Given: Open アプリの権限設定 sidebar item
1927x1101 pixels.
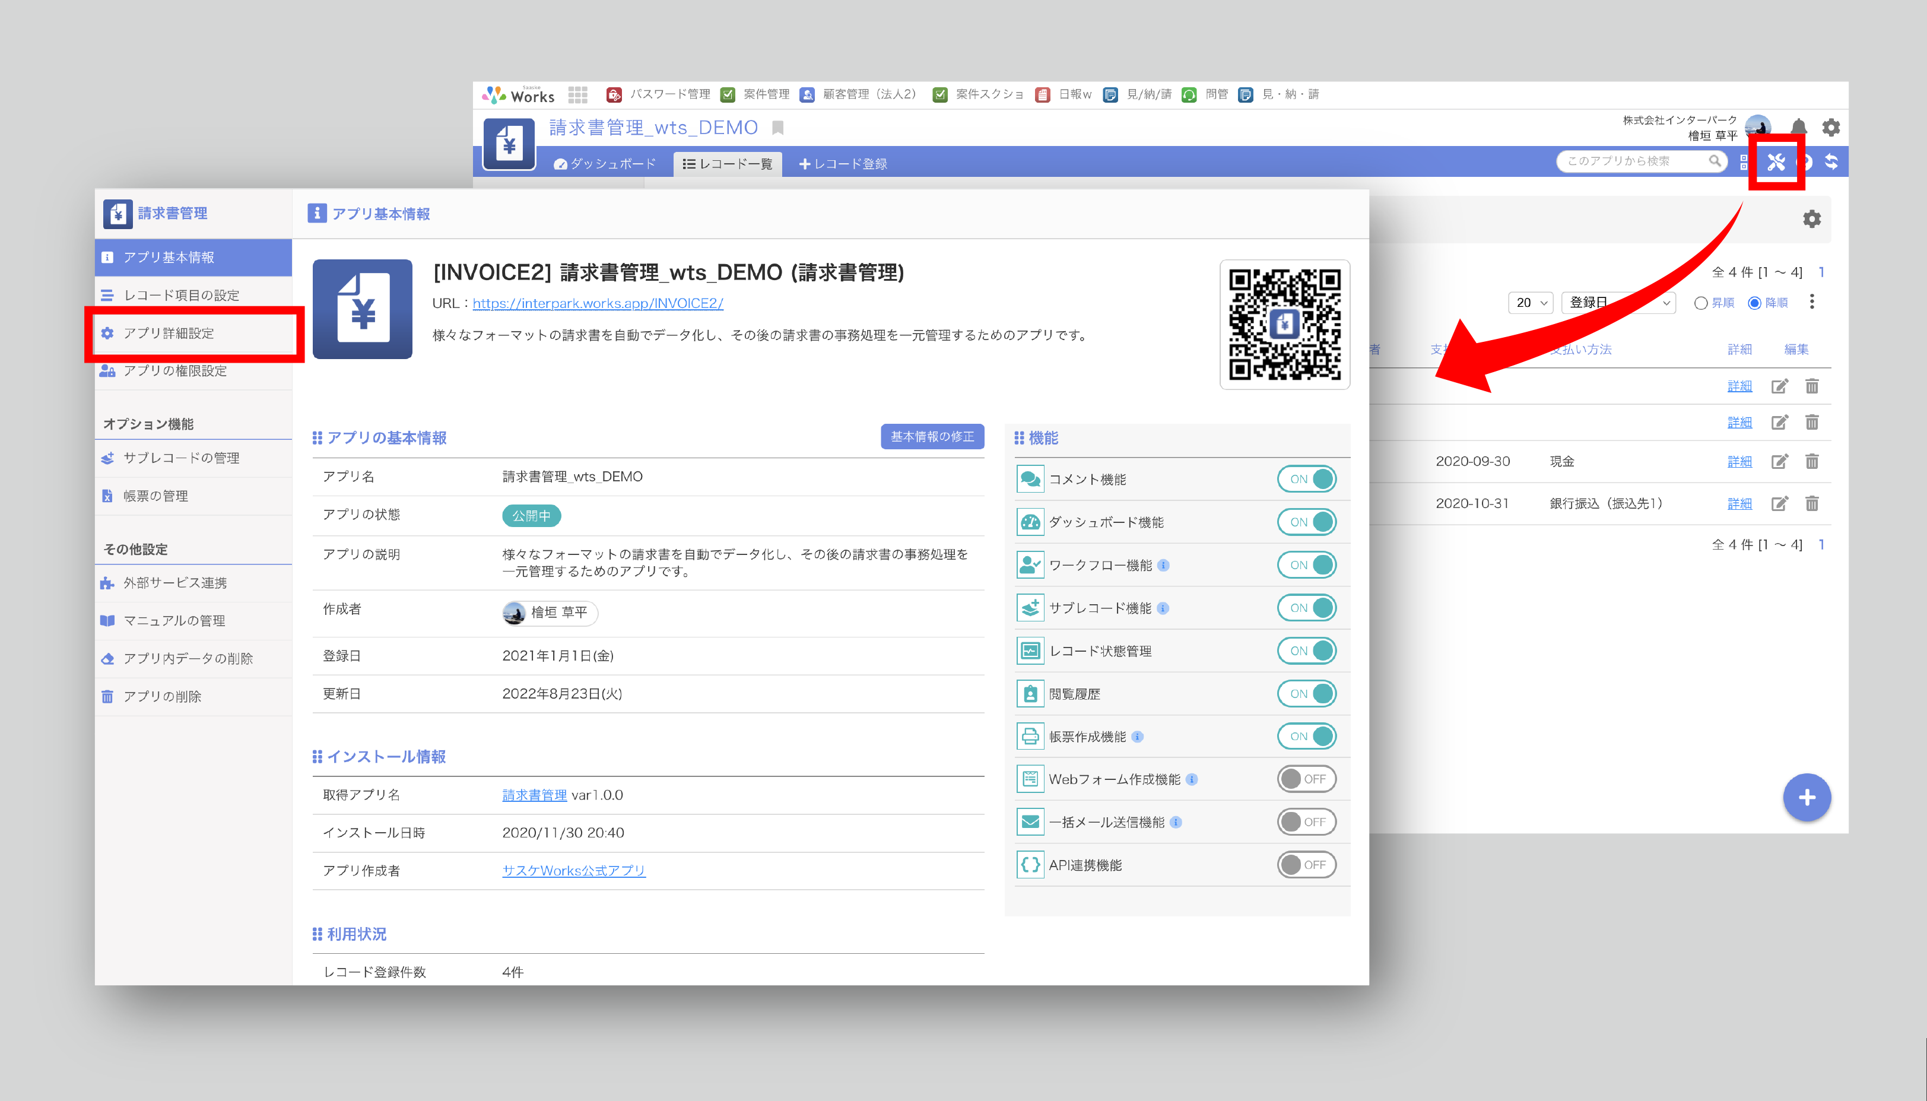Looking at the screenshot, I should [193, 372].
